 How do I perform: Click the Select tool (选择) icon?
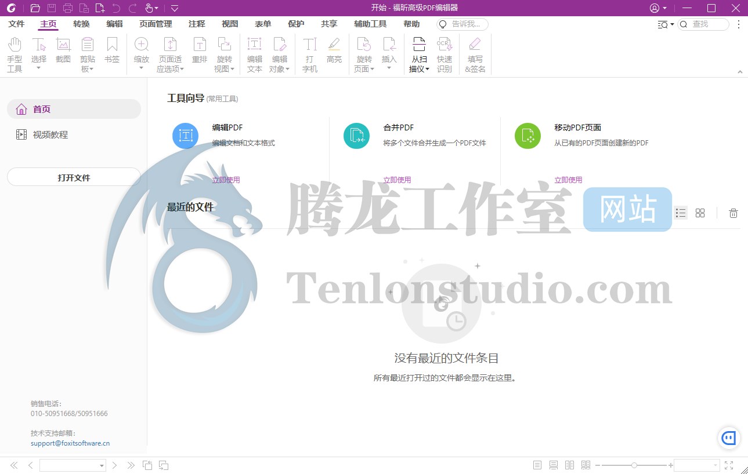(39, 45)
